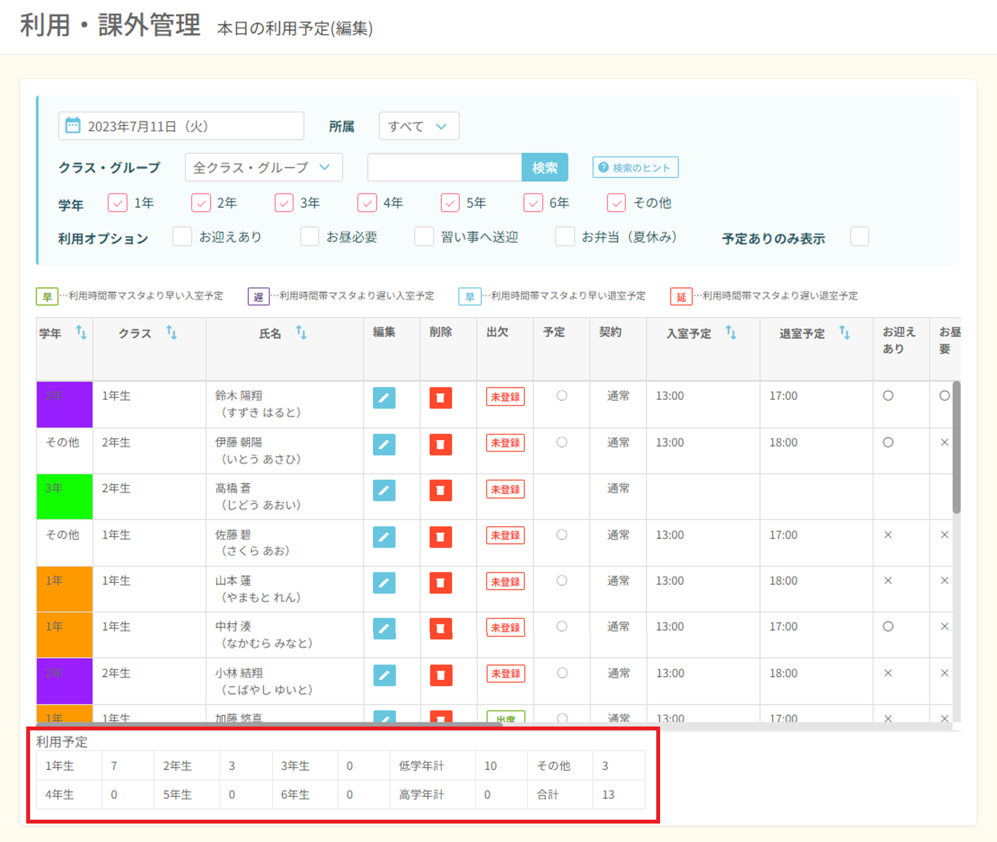997x842 pixels.
Task: Click the 合計 total label
Action: coord(548,794)
